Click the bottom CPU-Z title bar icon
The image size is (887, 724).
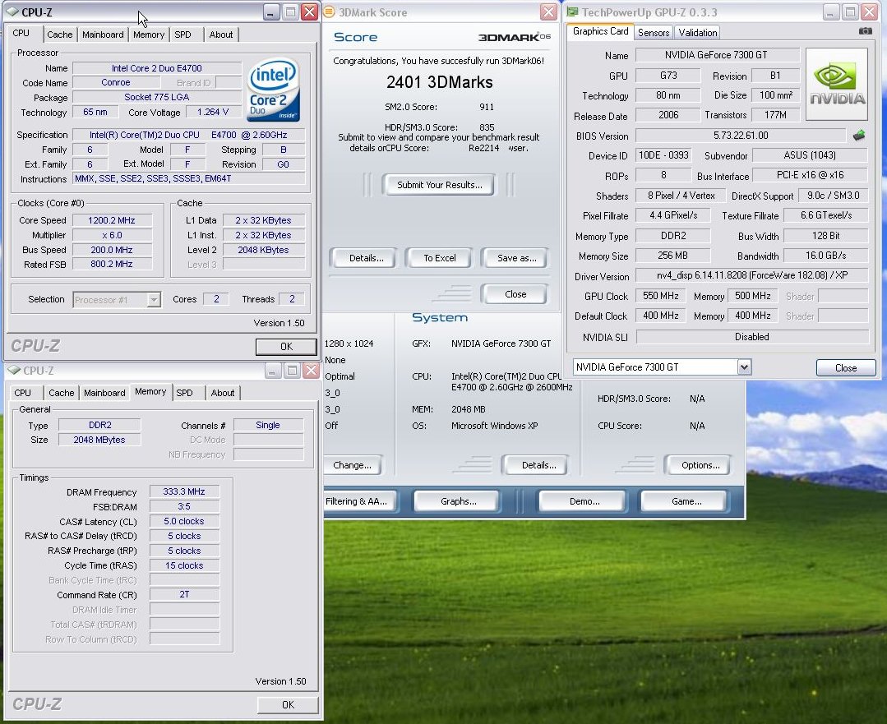point(14,371)
